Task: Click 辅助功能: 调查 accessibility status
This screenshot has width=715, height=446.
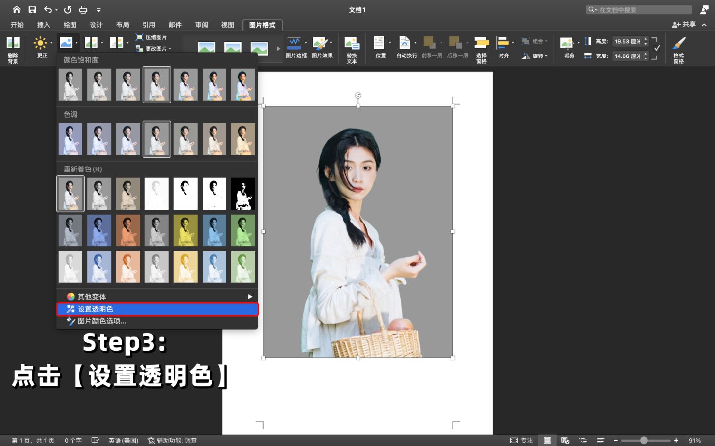Action: click(x=172, y=440)
